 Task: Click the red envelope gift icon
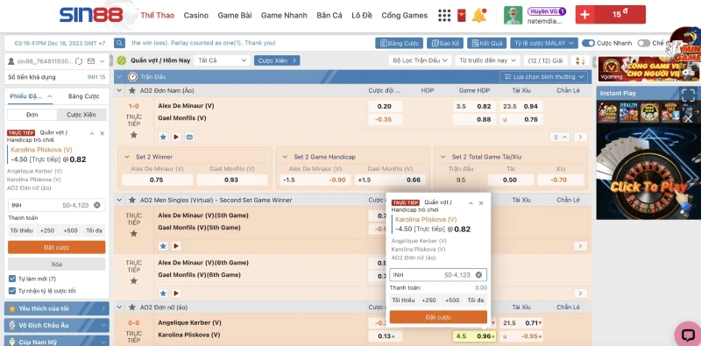pos(462,15)
